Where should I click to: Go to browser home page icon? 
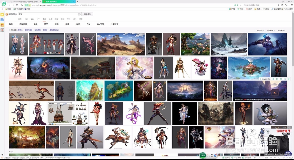pos(22,5)
